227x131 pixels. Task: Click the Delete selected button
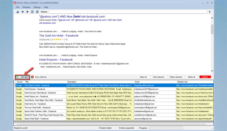176,77
